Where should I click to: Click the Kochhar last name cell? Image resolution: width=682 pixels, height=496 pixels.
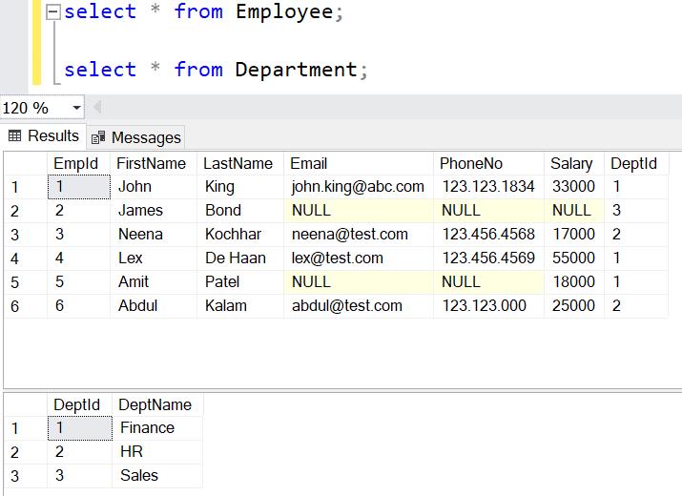coord(233,235)
